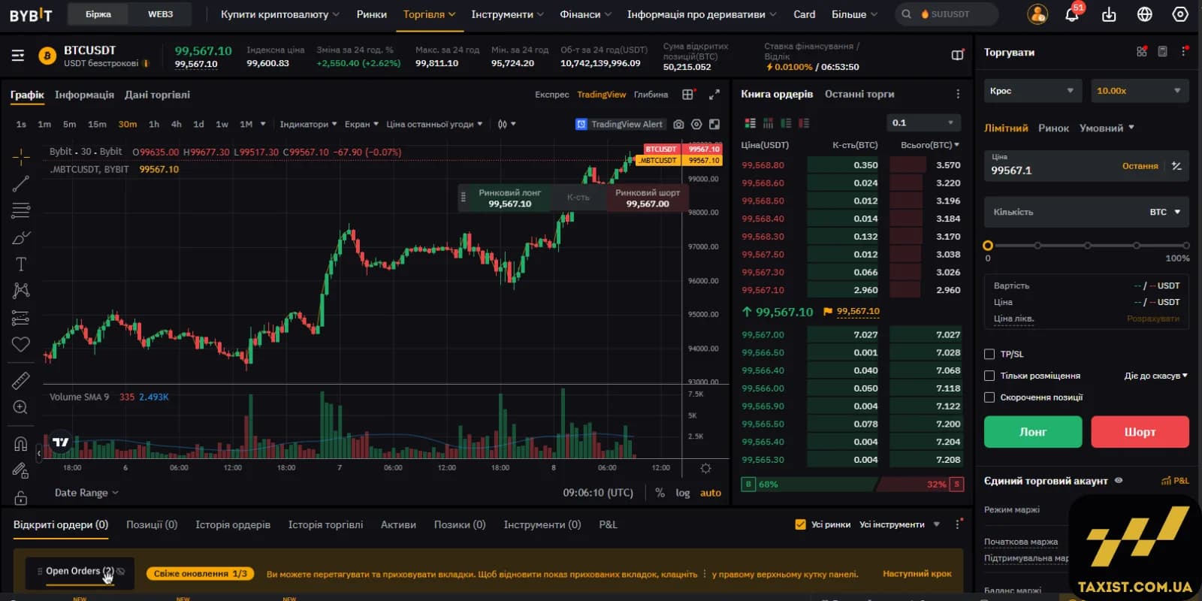The width and height of the screenshot is (1202, 601).
Task: Select the text annotation tool
Action: coord(21,264)
